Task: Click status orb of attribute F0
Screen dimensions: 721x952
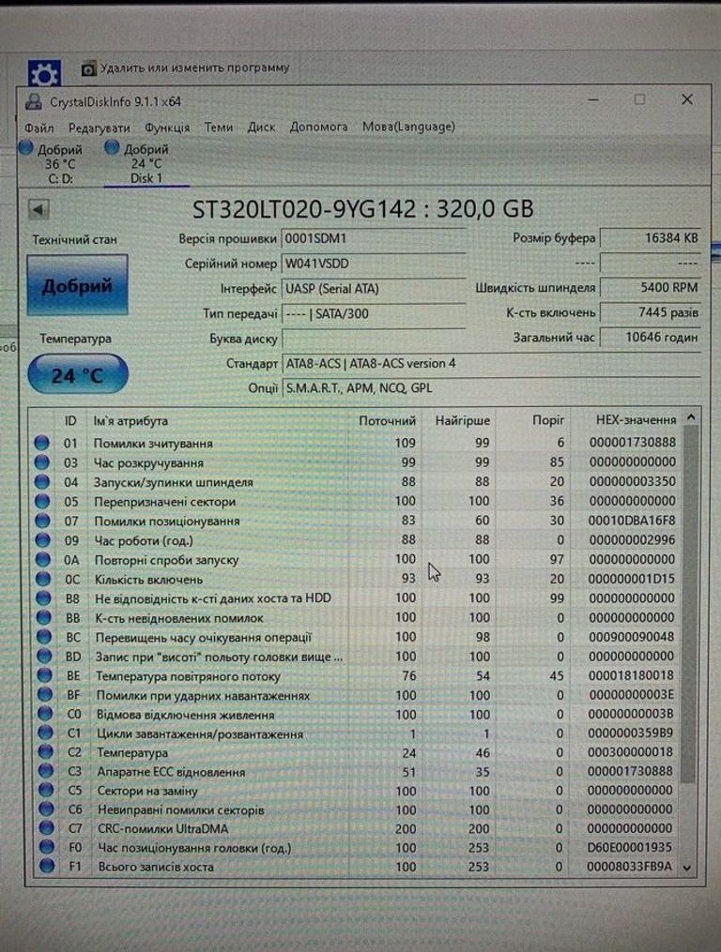Action: tap(47, 847)
